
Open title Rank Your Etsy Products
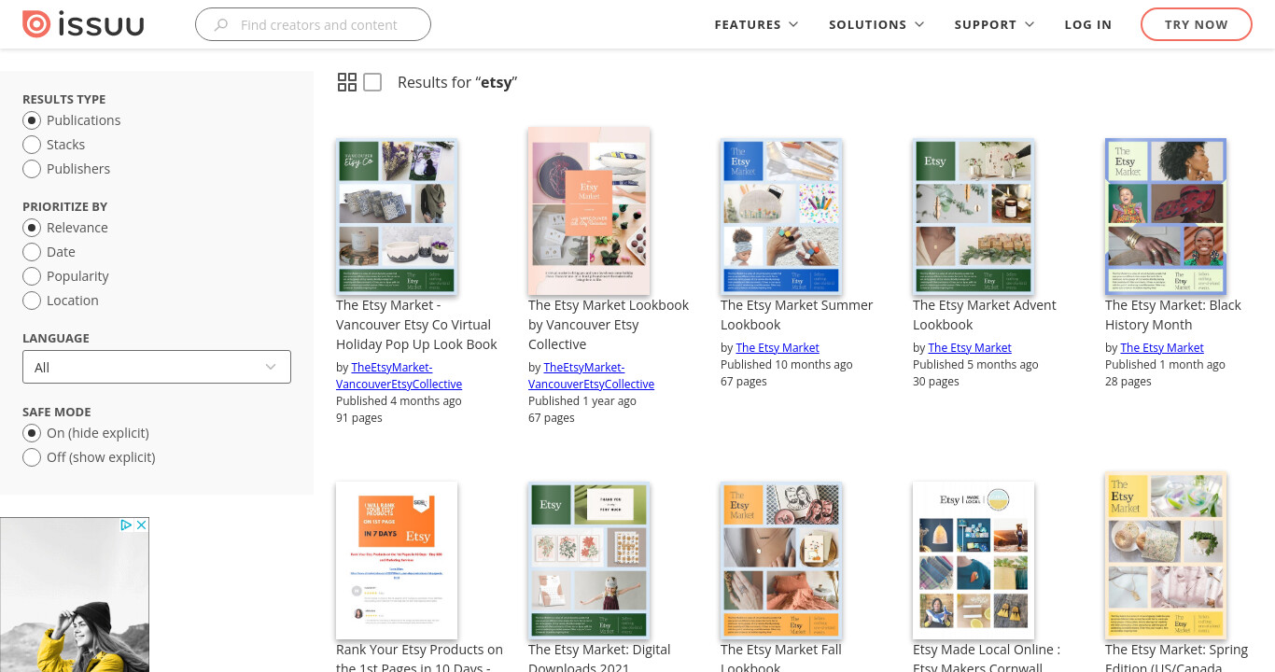(419, 657)
